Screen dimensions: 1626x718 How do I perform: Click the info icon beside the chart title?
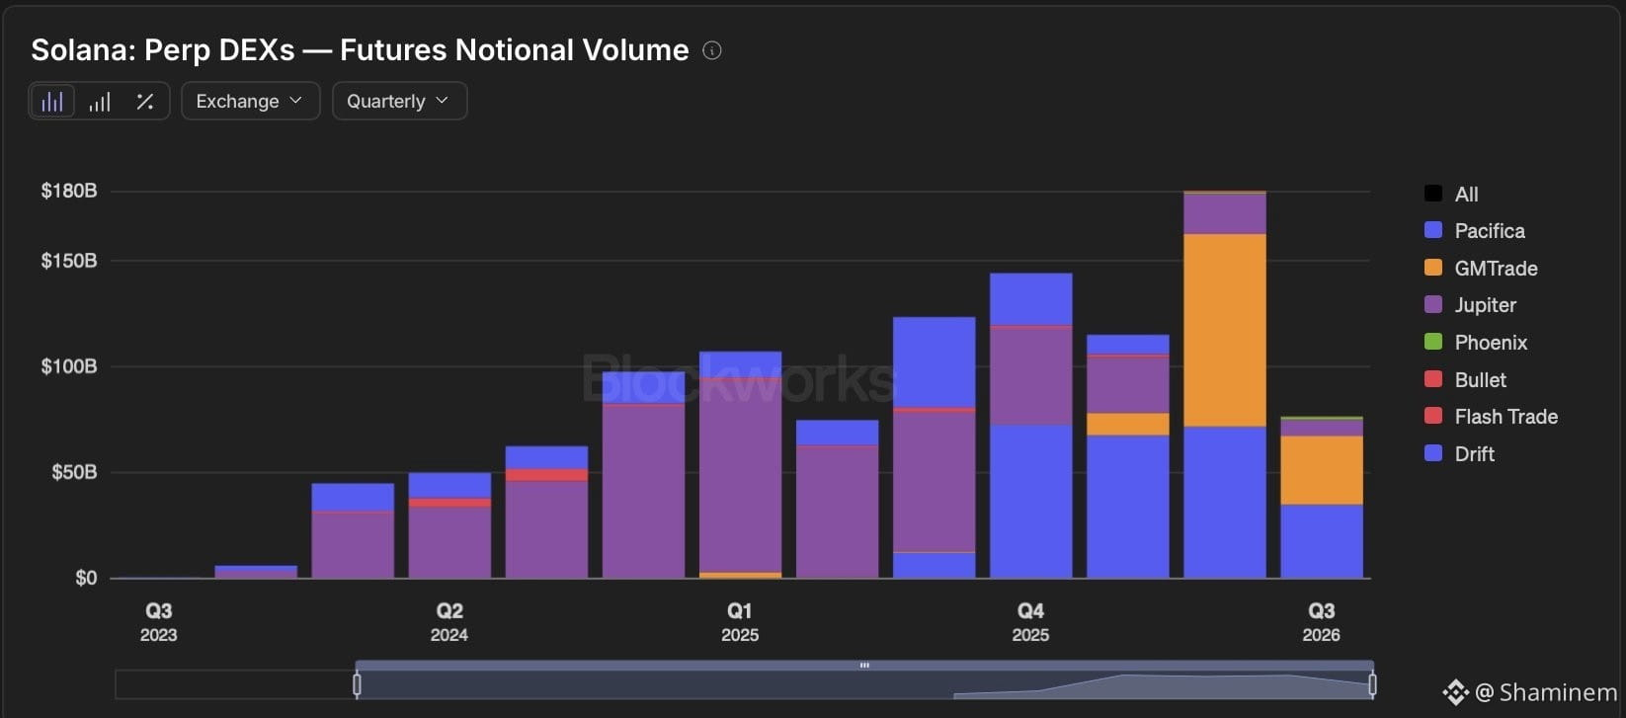[x=711, y=50]
